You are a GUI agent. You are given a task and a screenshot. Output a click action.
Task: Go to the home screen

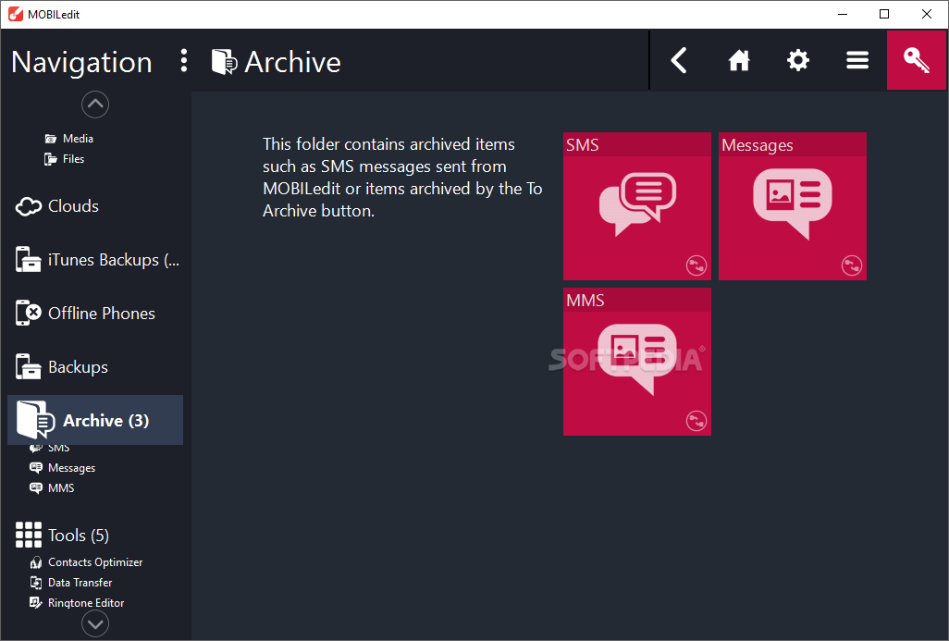(x=739, y=60)
